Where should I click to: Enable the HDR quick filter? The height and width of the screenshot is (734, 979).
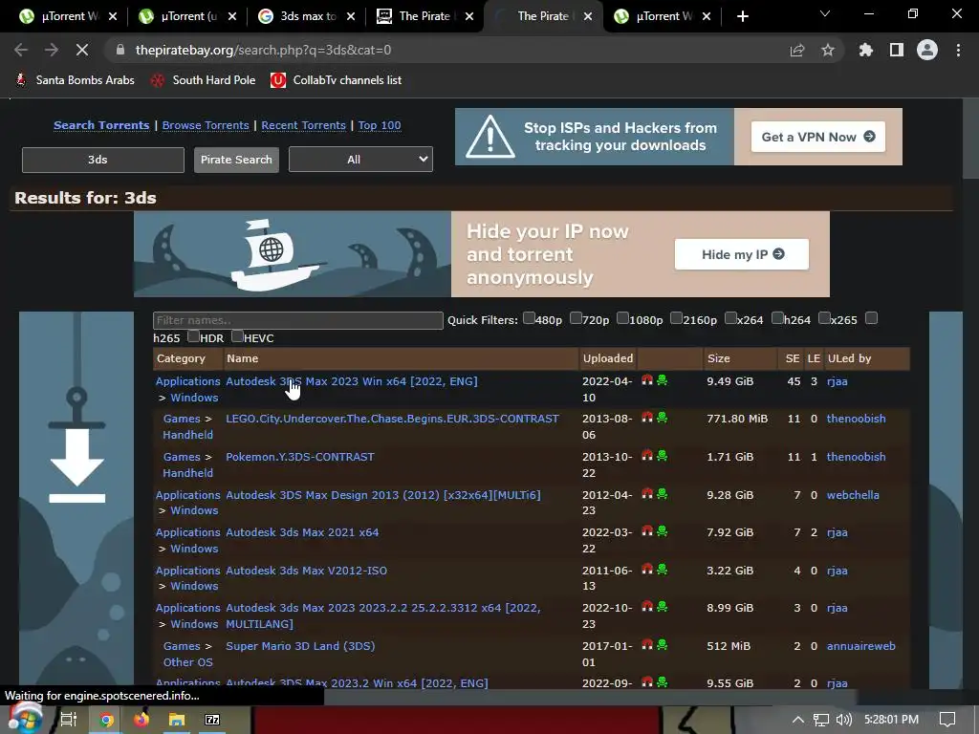click(193, 336)
